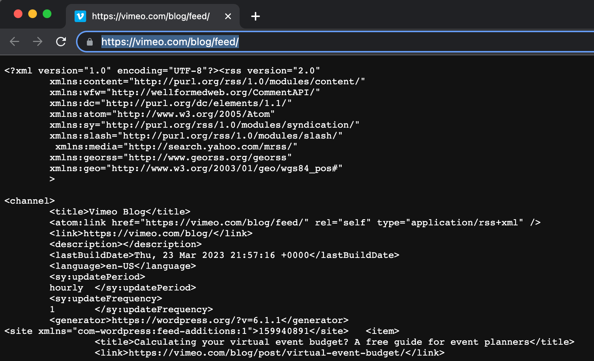
Task: Reload the page with refresh icon
Action: pos(61,42)
